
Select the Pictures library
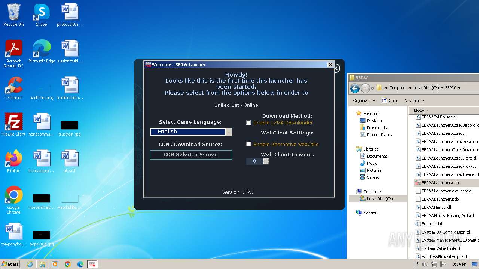pos(374,170)
